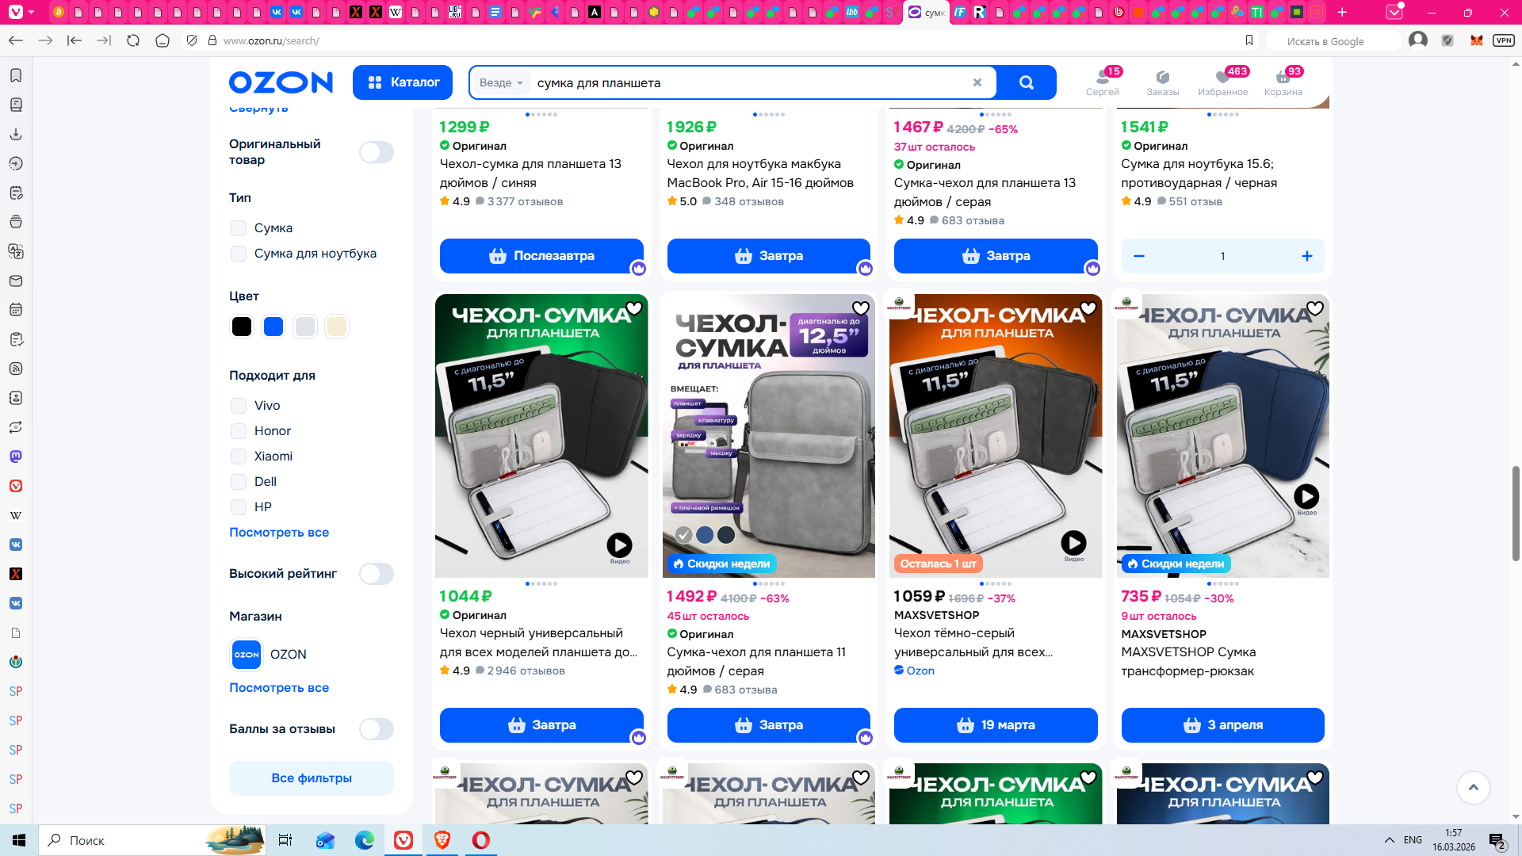Expand Посмотреть все under Магазин

[x=278, y=688]
